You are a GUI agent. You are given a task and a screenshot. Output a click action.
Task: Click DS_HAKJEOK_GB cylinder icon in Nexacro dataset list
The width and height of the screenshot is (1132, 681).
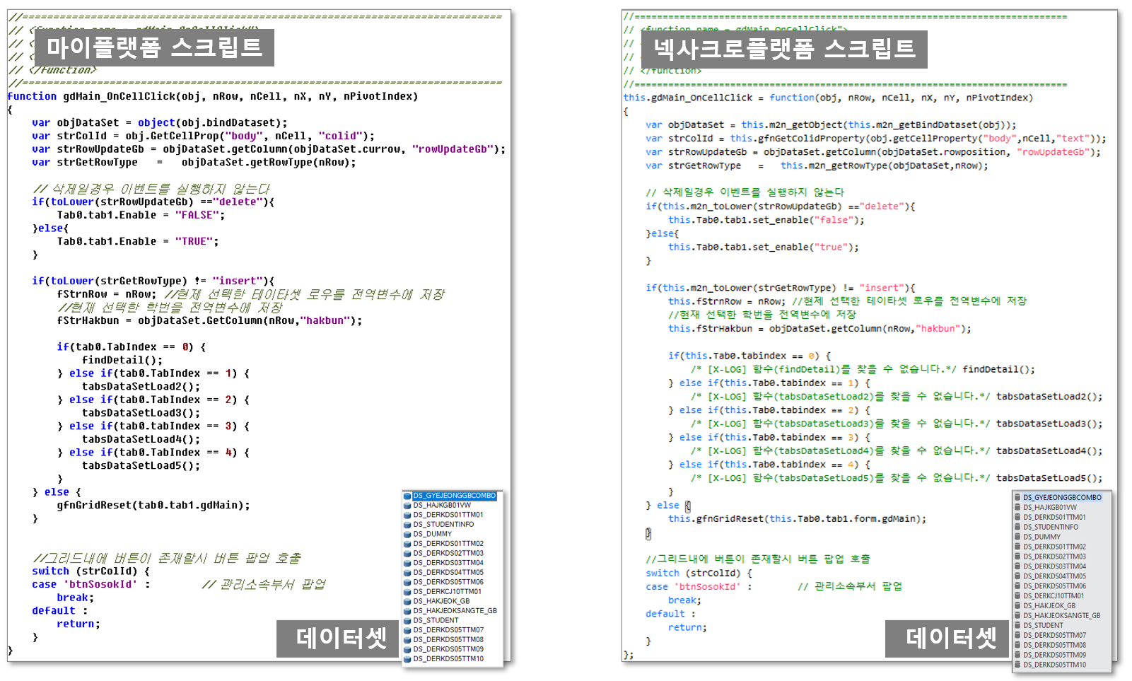(1017, 605)
